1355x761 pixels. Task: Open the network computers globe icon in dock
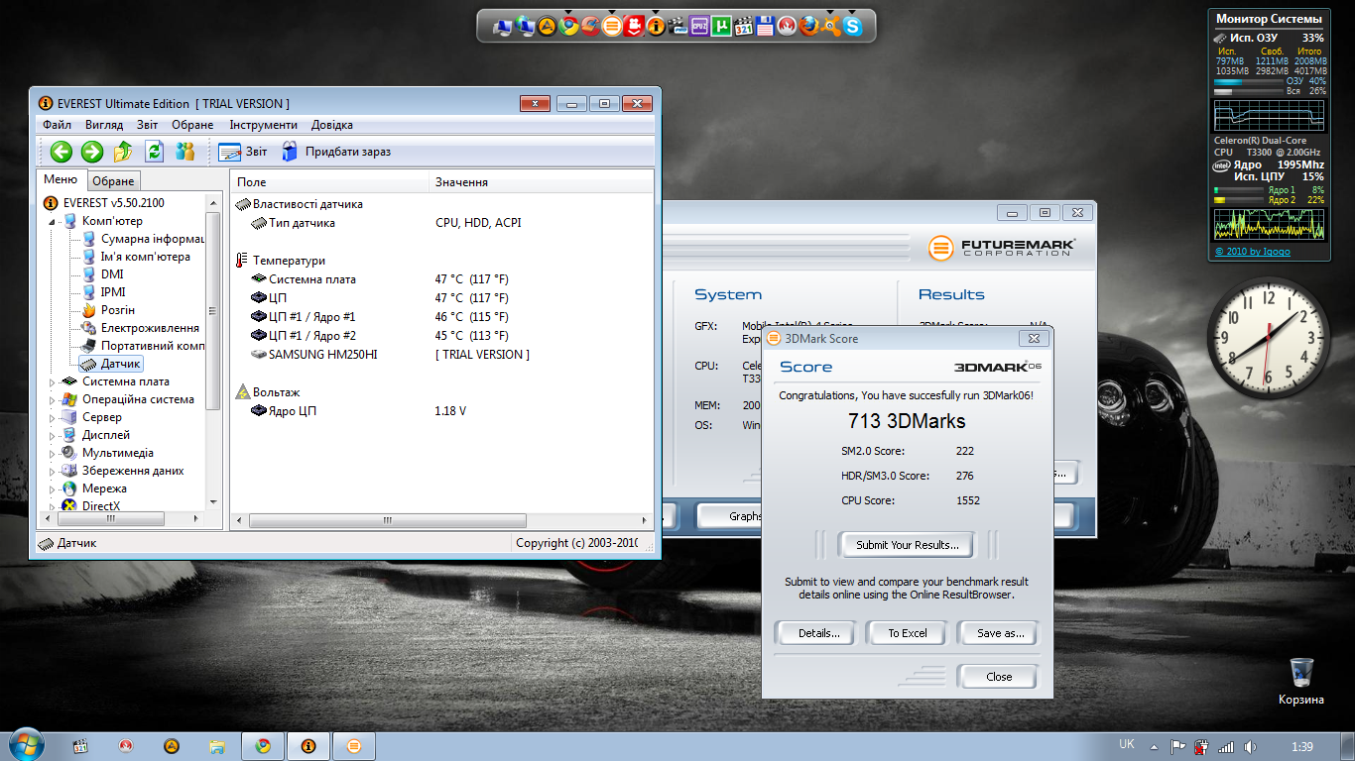coord(525,26)
